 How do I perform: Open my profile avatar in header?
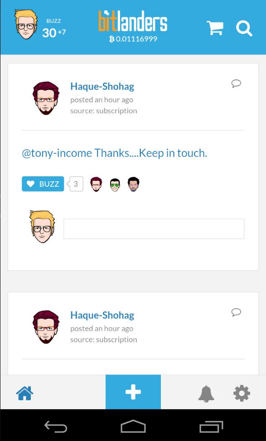(x=26, y=24)
